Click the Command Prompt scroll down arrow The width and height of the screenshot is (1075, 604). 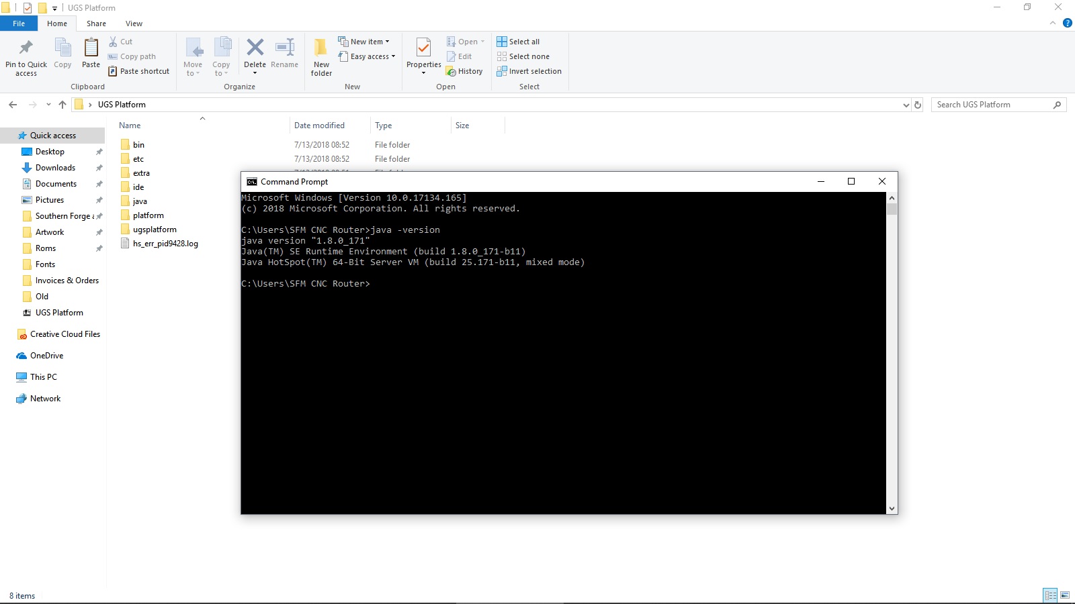click(892, 509)
